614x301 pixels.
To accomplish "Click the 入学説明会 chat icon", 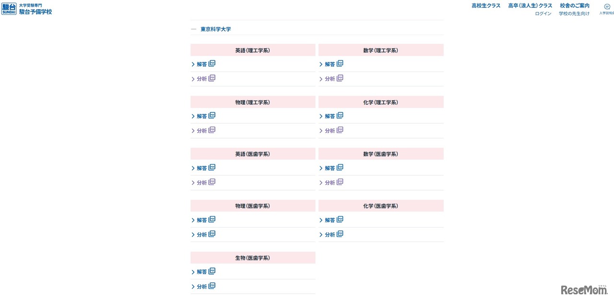I will (607, 7).
